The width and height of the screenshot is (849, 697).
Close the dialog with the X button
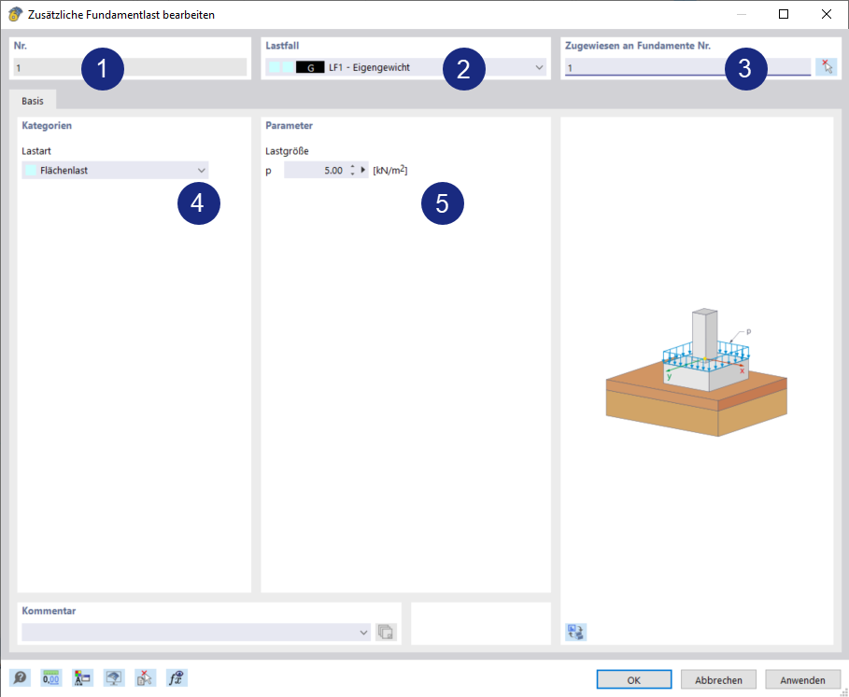(x=827, y=14)
